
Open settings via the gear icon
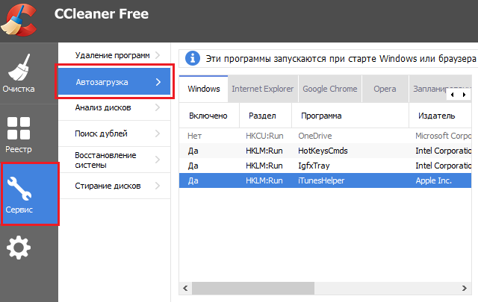pyautogui.click(x=19, y=248)
